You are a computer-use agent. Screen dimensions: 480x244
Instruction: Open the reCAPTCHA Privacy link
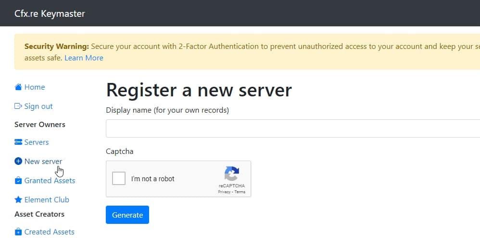[x=224, y=192]
